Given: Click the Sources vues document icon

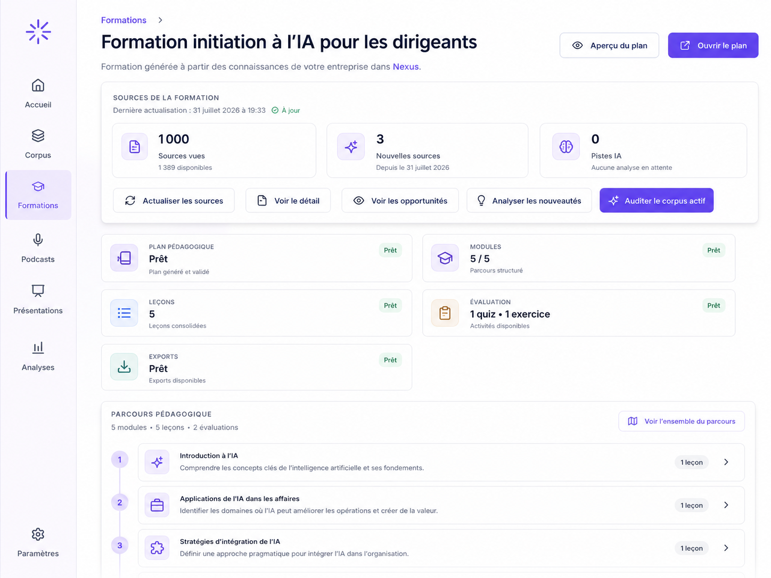Looking at the screenshot, I should pos(135,146).
